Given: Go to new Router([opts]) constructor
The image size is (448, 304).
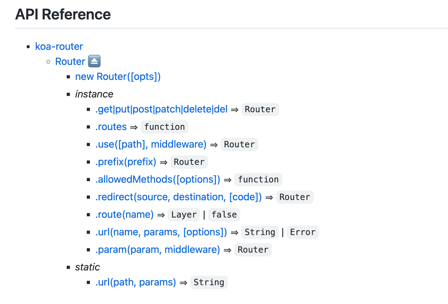Looking at the screenshot, I should tap(118, 77).
